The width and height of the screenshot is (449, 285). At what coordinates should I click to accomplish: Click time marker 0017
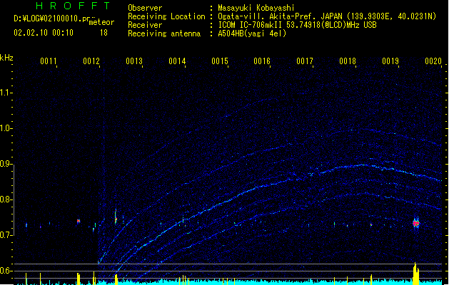point(305,61)
